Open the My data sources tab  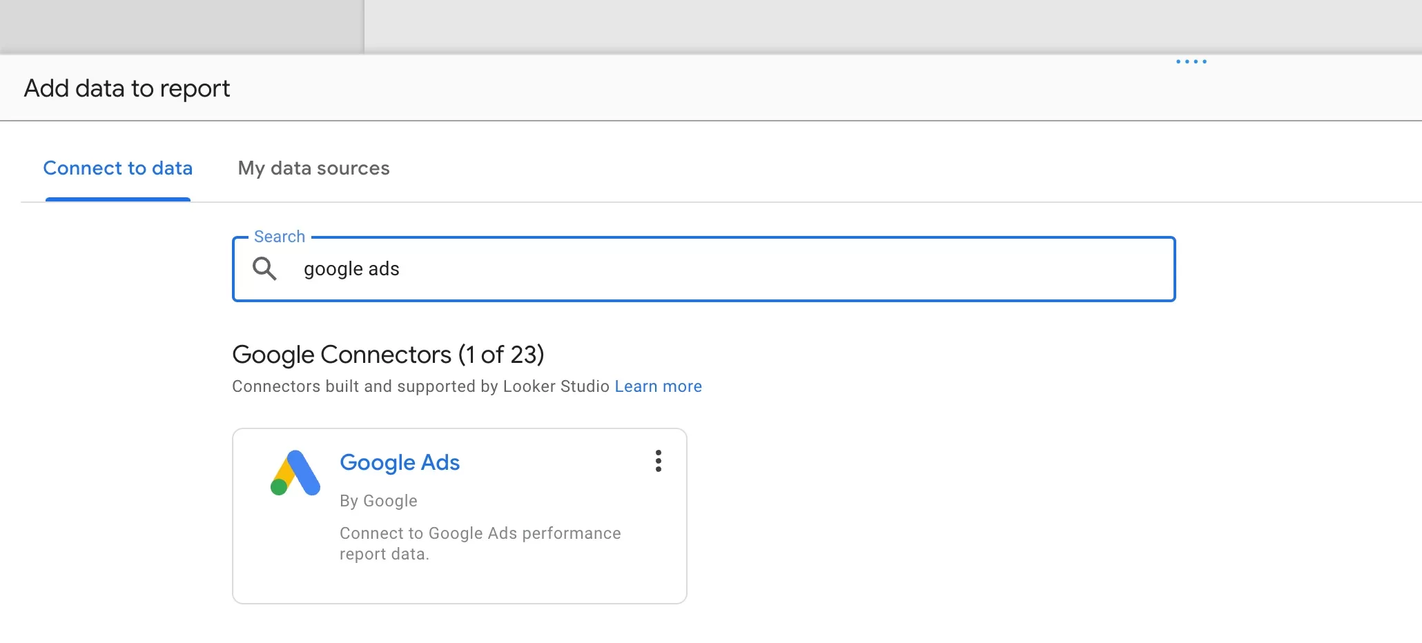click(x=314, y=168)
